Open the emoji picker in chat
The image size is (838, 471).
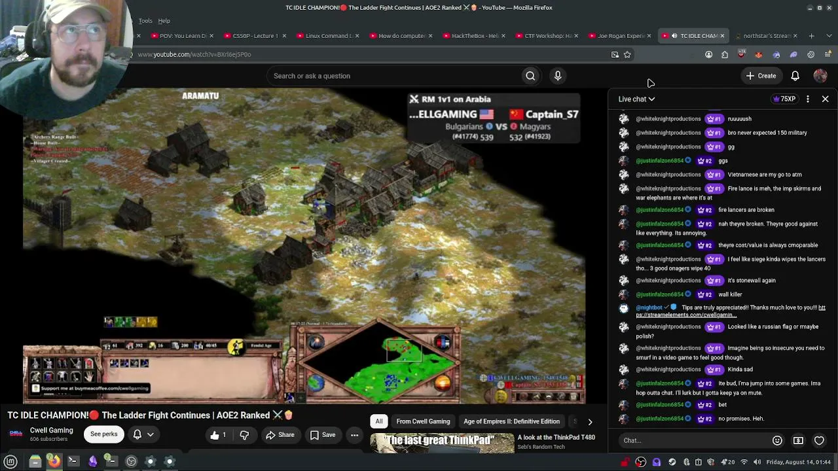tap(777, 440)
